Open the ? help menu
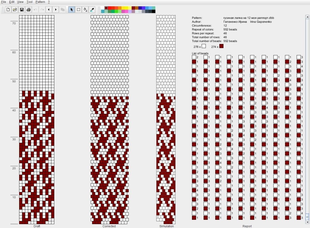Image resolution: width=310 pixels, height=228 pixels. pyautogui.click(x=49, y=2)
